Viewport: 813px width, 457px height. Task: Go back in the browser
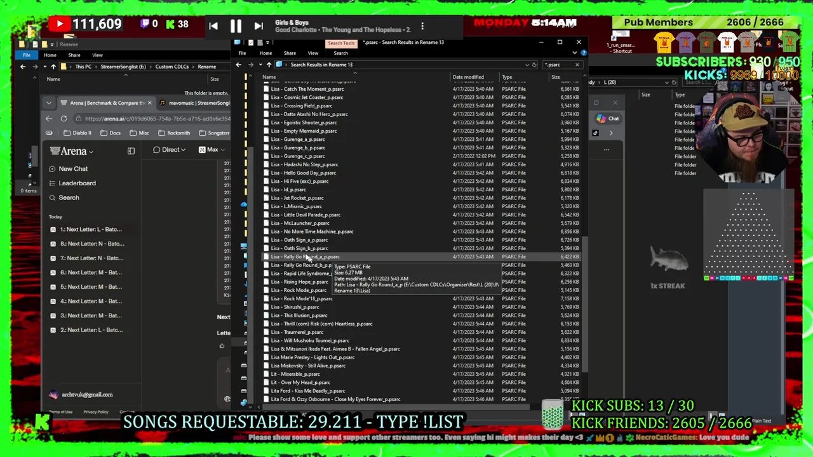49,119
